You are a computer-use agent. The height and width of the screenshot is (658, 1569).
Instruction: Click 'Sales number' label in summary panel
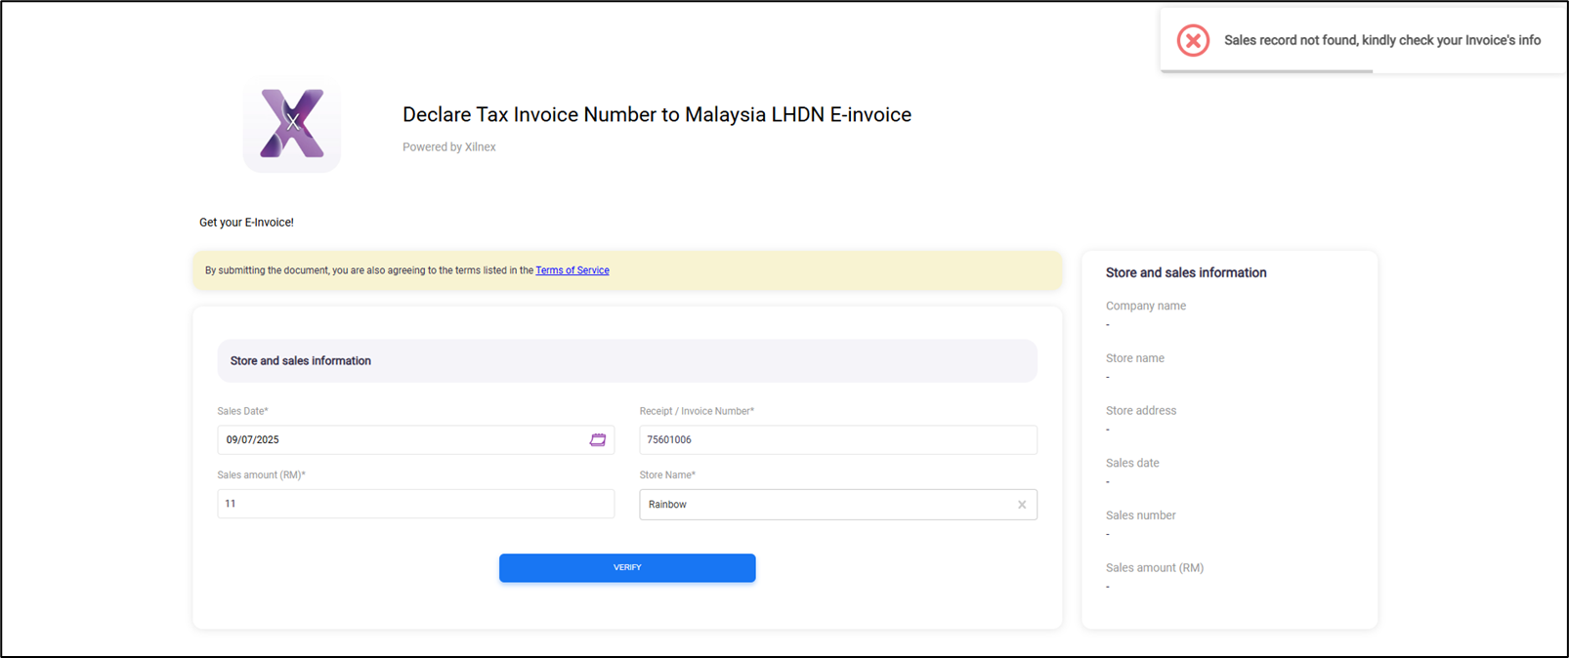(x=1140, y=515)
